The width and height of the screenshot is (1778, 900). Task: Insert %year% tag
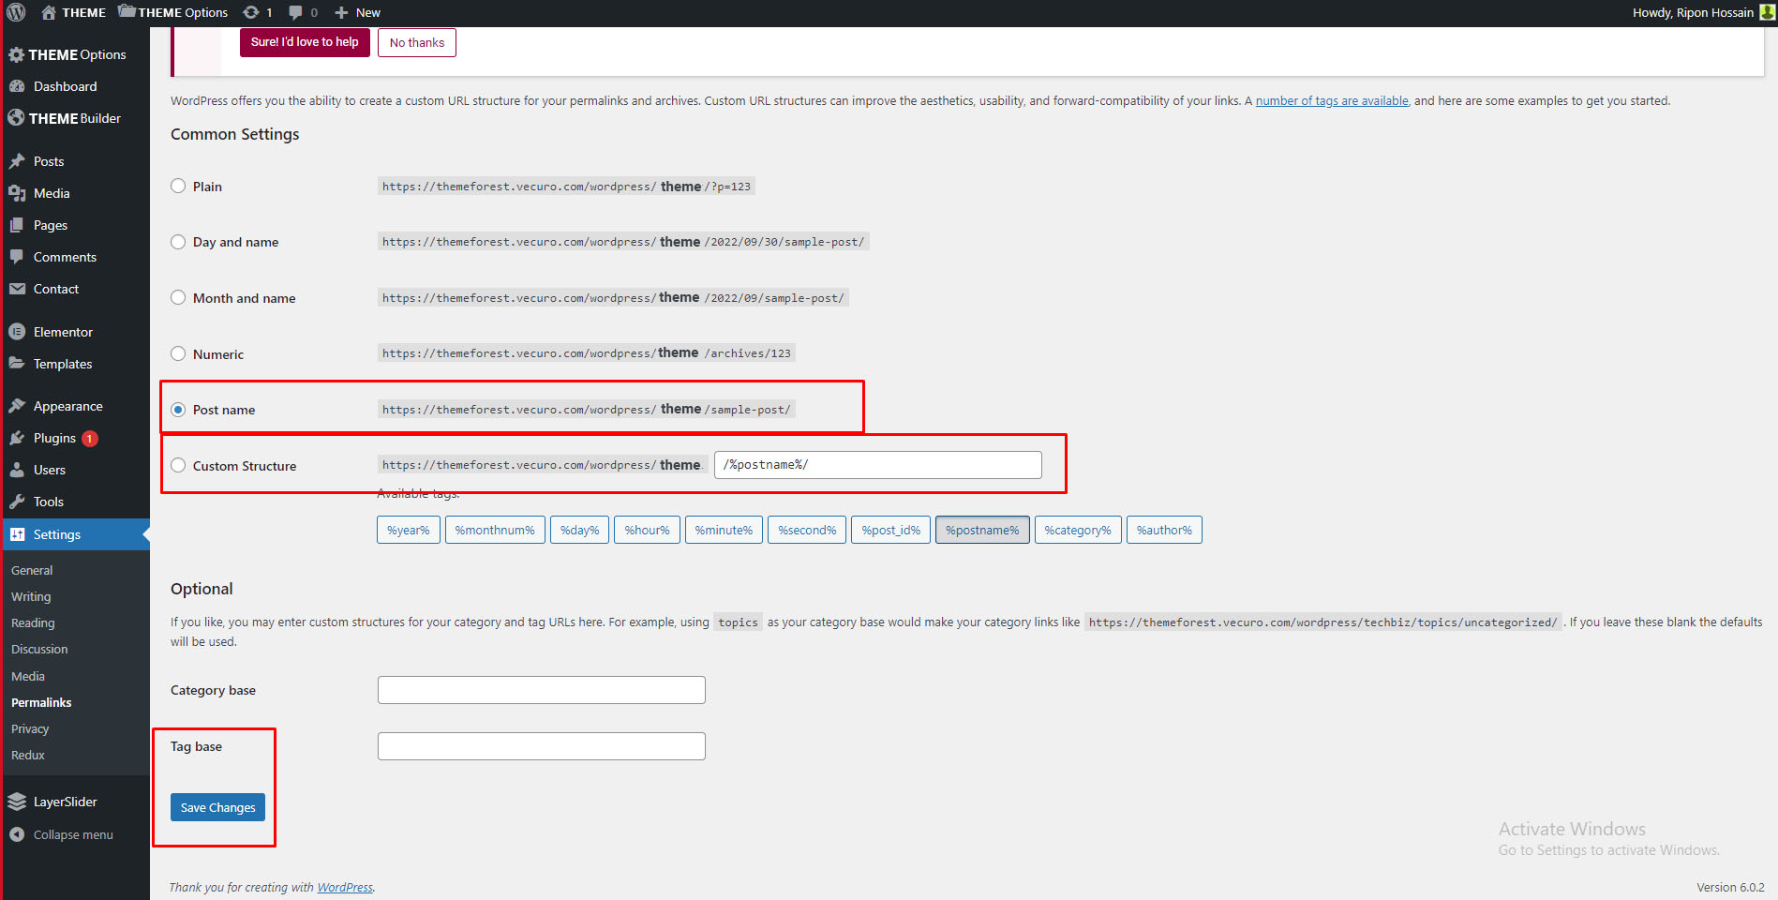coord(409,530)
